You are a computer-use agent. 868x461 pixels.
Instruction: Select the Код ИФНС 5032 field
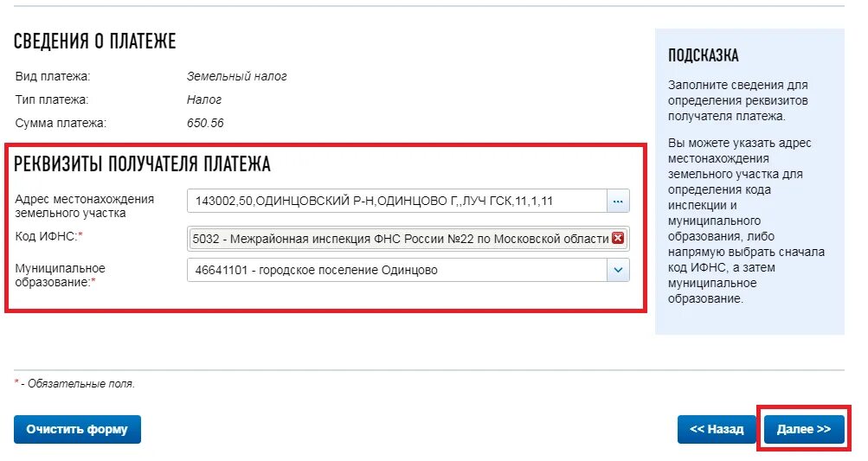point(408,239)
